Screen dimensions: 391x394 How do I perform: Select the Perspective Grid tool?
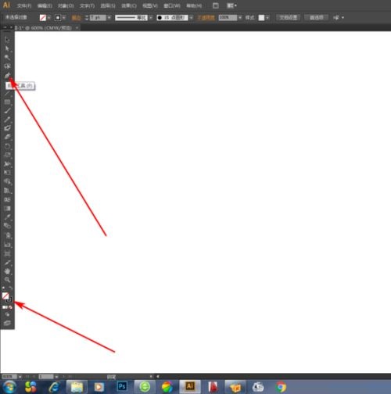(x=7, y=191)
